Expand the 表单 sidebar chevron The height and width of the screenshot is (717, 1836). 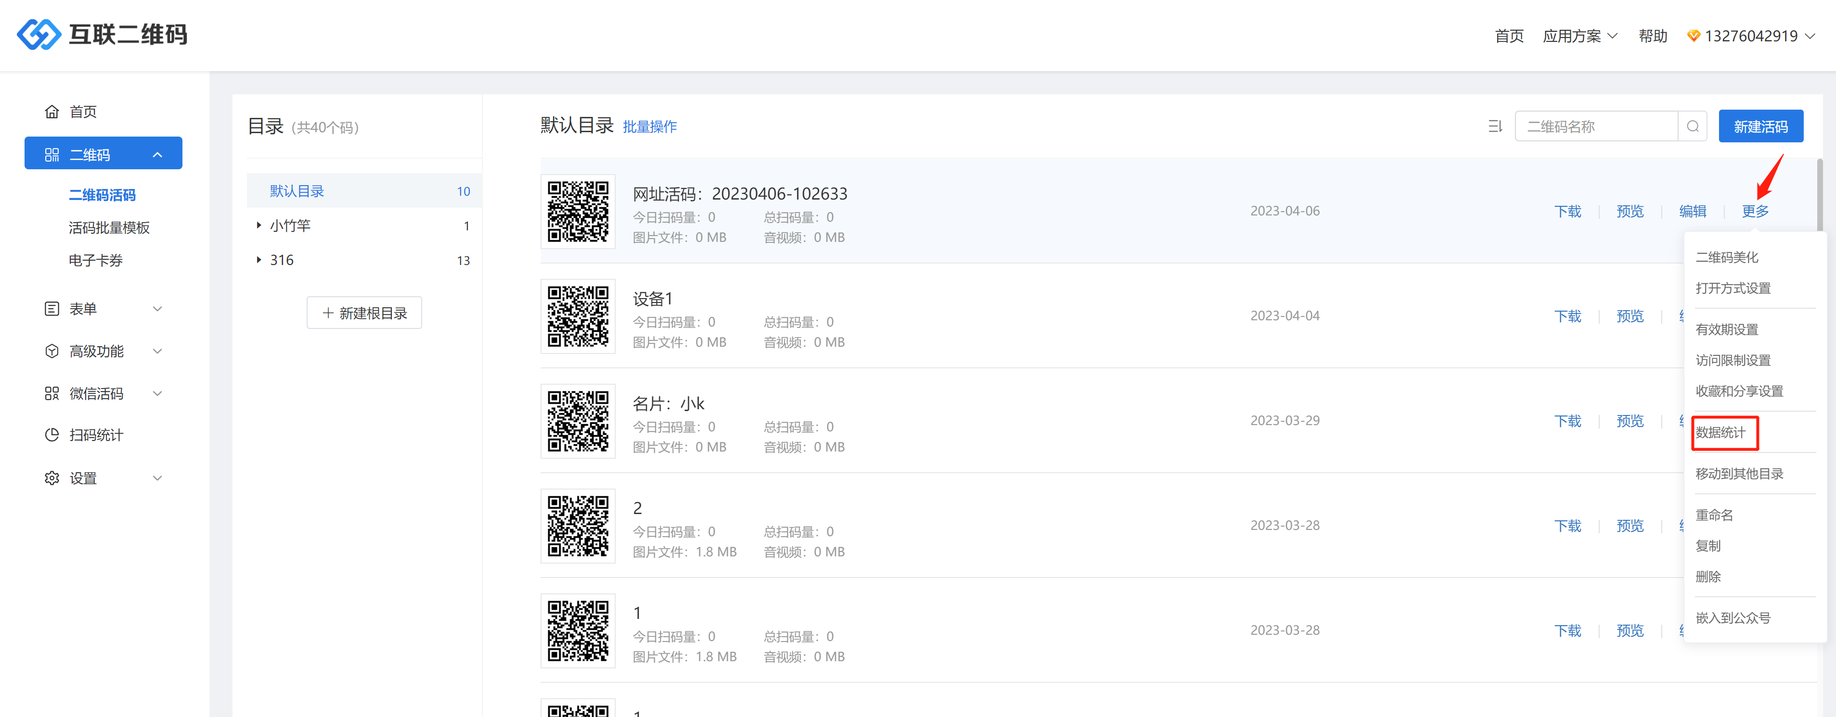pyautogui.click(x=157, y=308)
